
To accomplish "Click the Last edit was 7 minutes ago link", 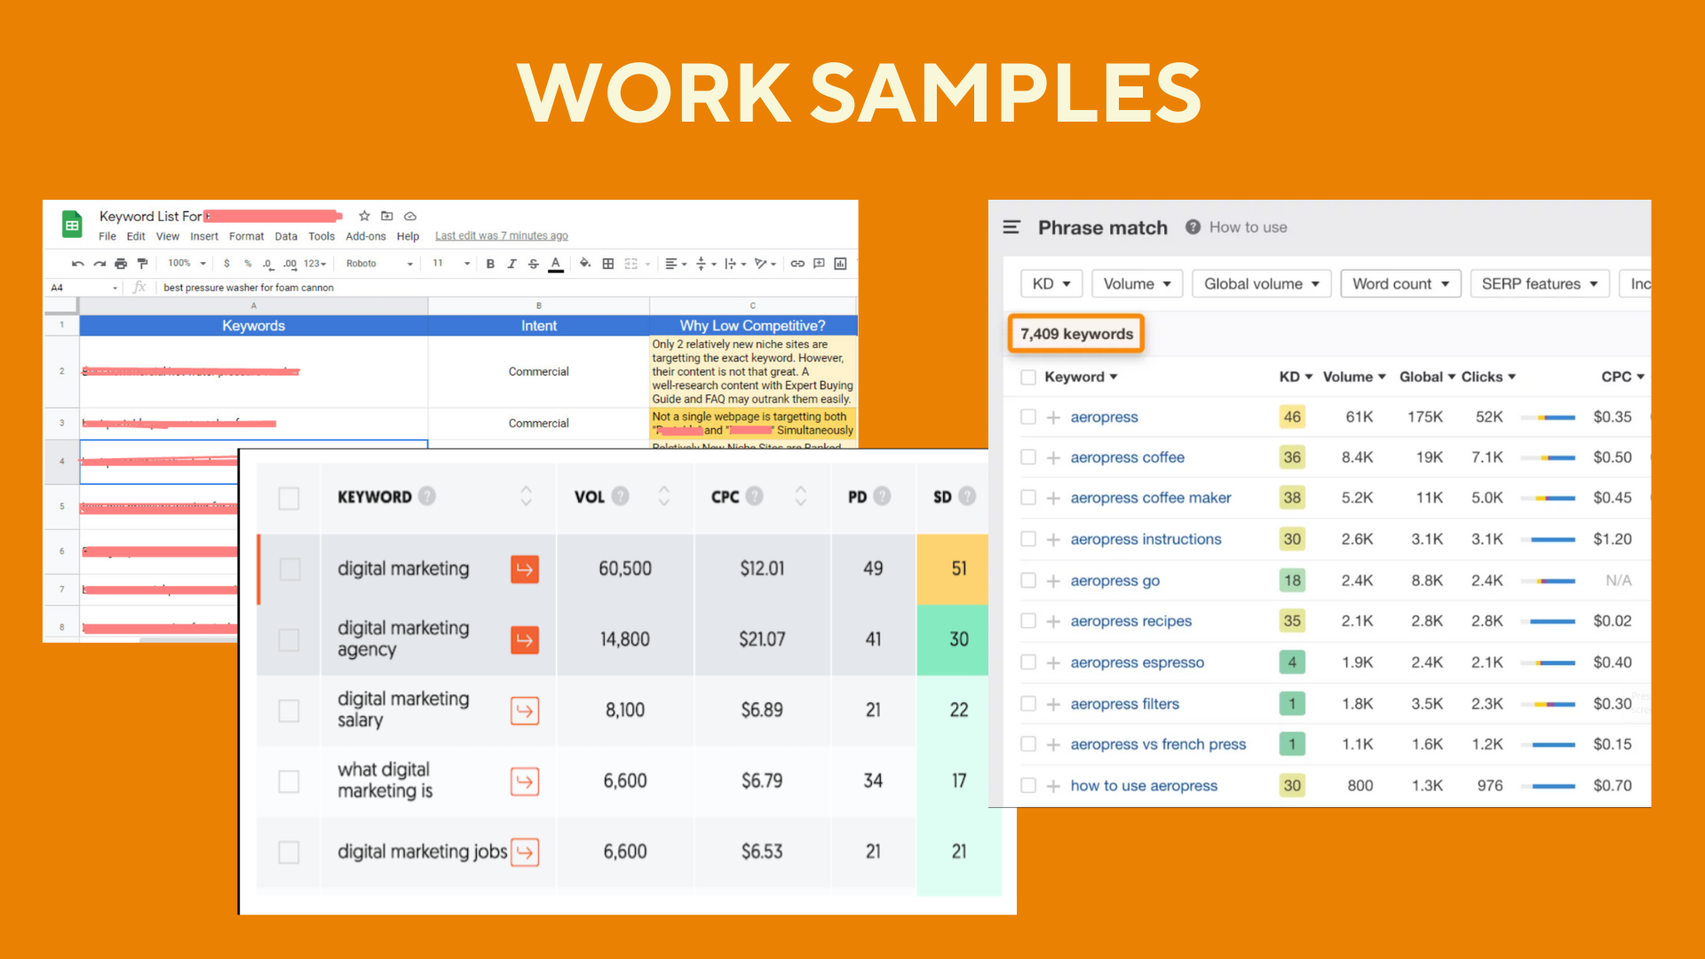I will [501, 236].
